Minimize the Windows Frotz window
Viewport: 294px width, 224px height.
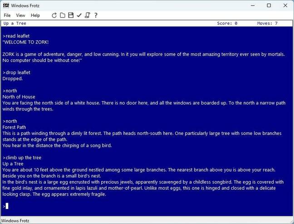point(253,5)
